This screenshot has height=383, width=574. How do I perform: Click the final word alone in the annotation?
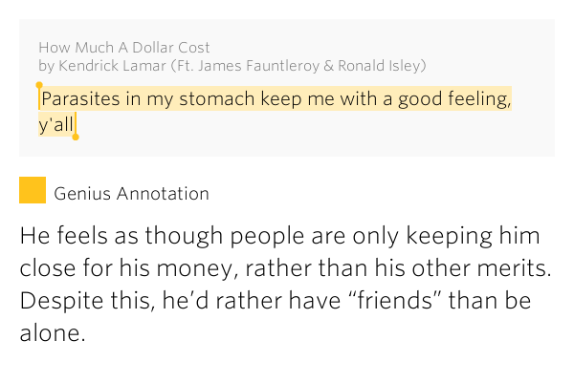click(53, 333)
